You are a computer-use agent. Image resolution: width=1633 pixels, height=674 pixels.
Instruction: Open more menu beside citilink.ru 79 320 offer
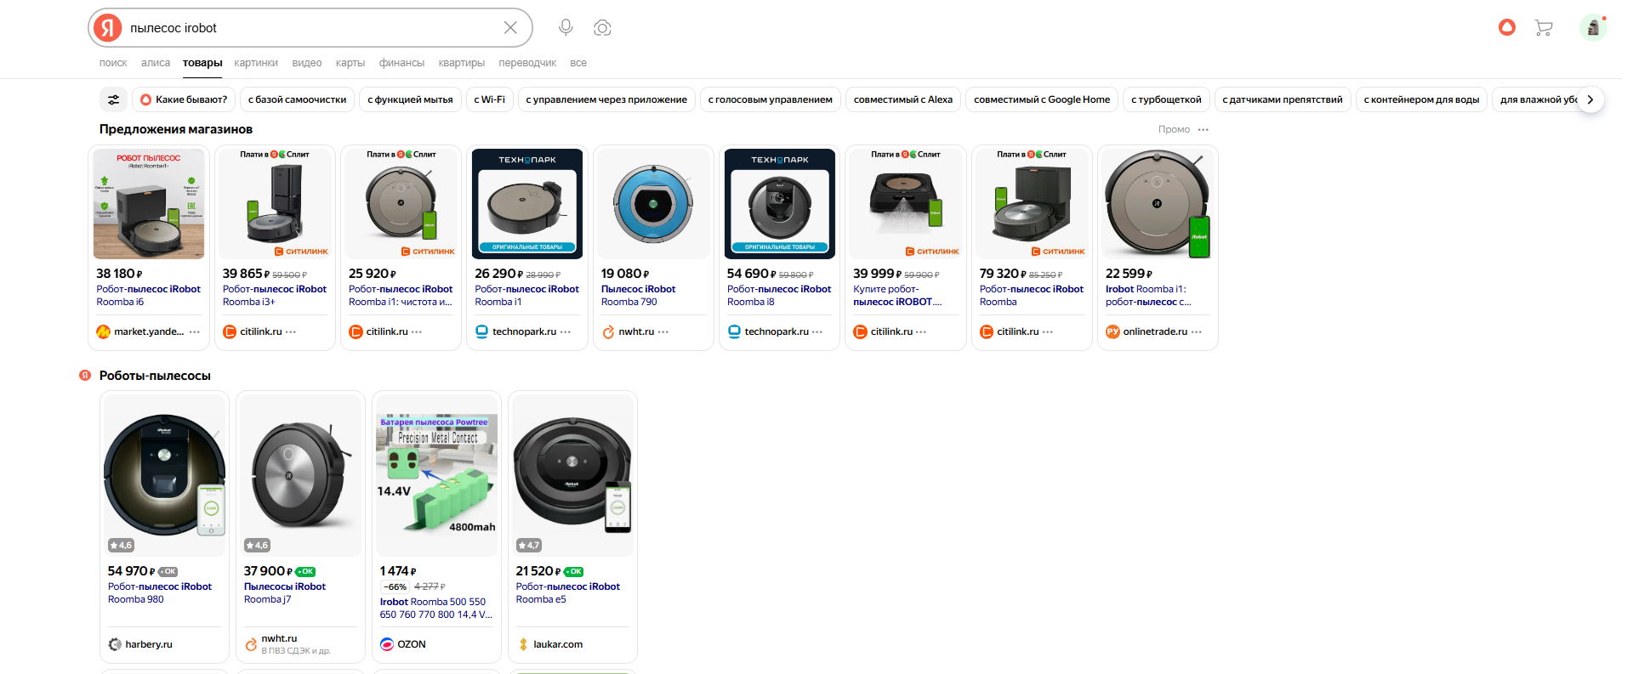1048,331
